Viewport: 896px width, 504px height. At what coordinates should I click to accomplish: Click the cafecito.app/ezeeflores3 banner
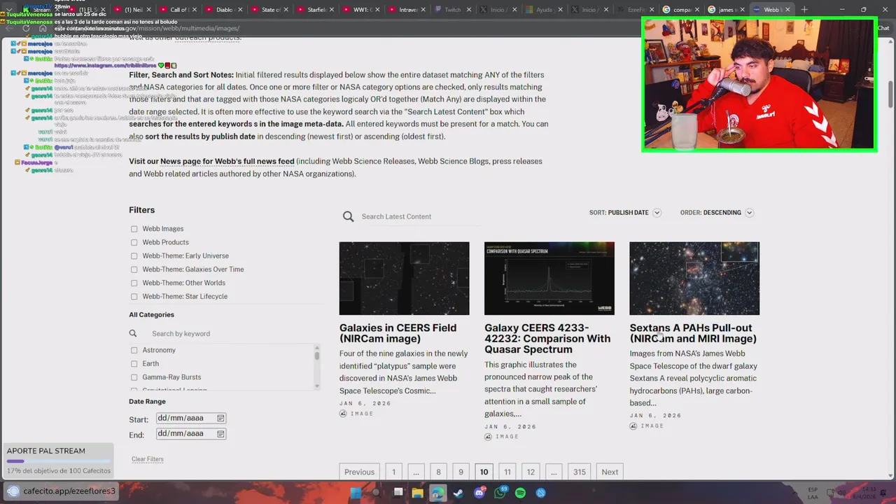[x=60, y=491]
